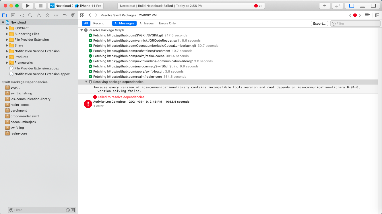Image resolution: width=382 pixels, height=214 pixels.
Task: Open the Test navigator
Action: click(x=47, y=15)
